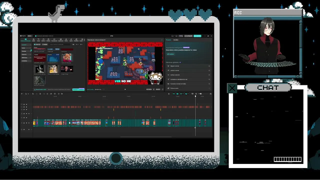Toggle Mejorar colores option
This screenshot has height=180, width=320.
pos(209,66)
